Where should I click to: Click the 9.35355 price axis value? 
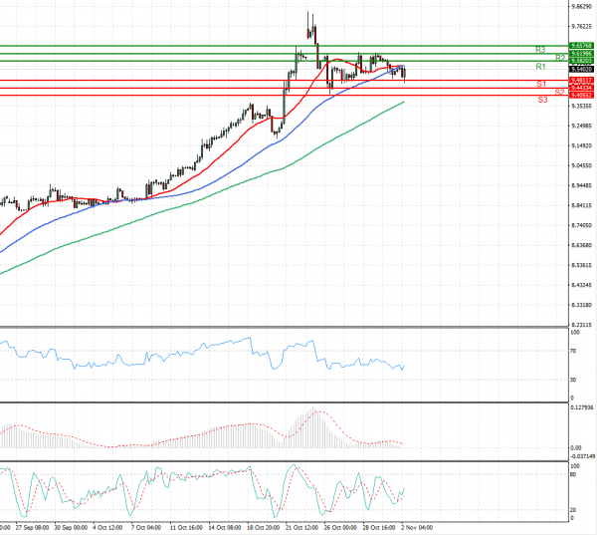581,106
